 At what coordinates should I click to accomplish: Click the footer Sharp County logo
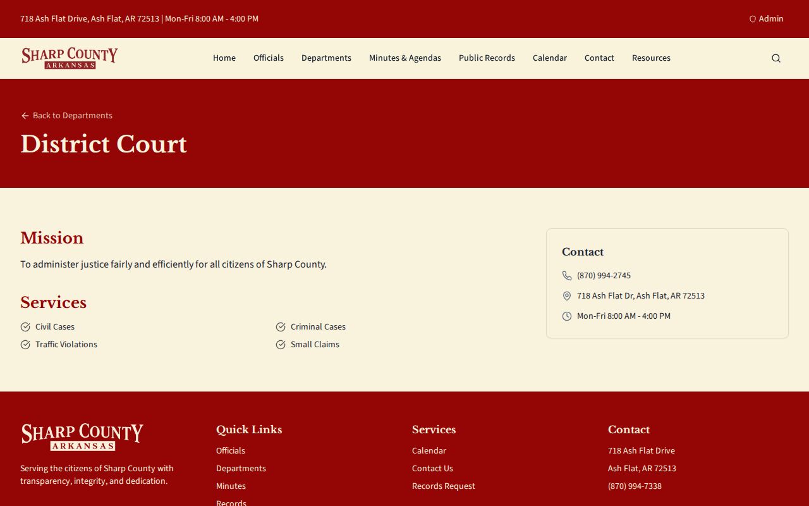82,437
